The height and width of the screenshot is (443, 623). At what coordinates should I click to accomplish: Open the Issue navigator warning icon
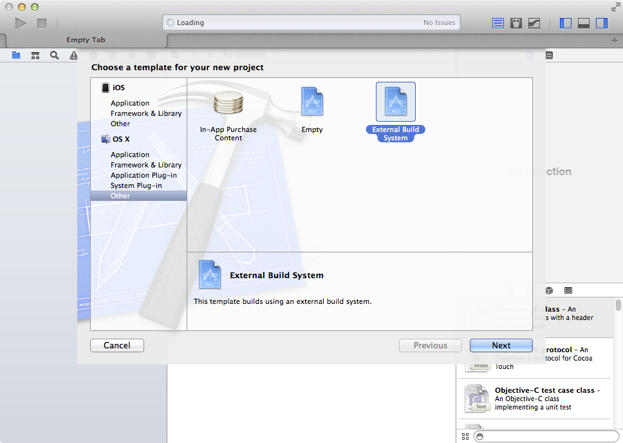click(x=73, y=55)
